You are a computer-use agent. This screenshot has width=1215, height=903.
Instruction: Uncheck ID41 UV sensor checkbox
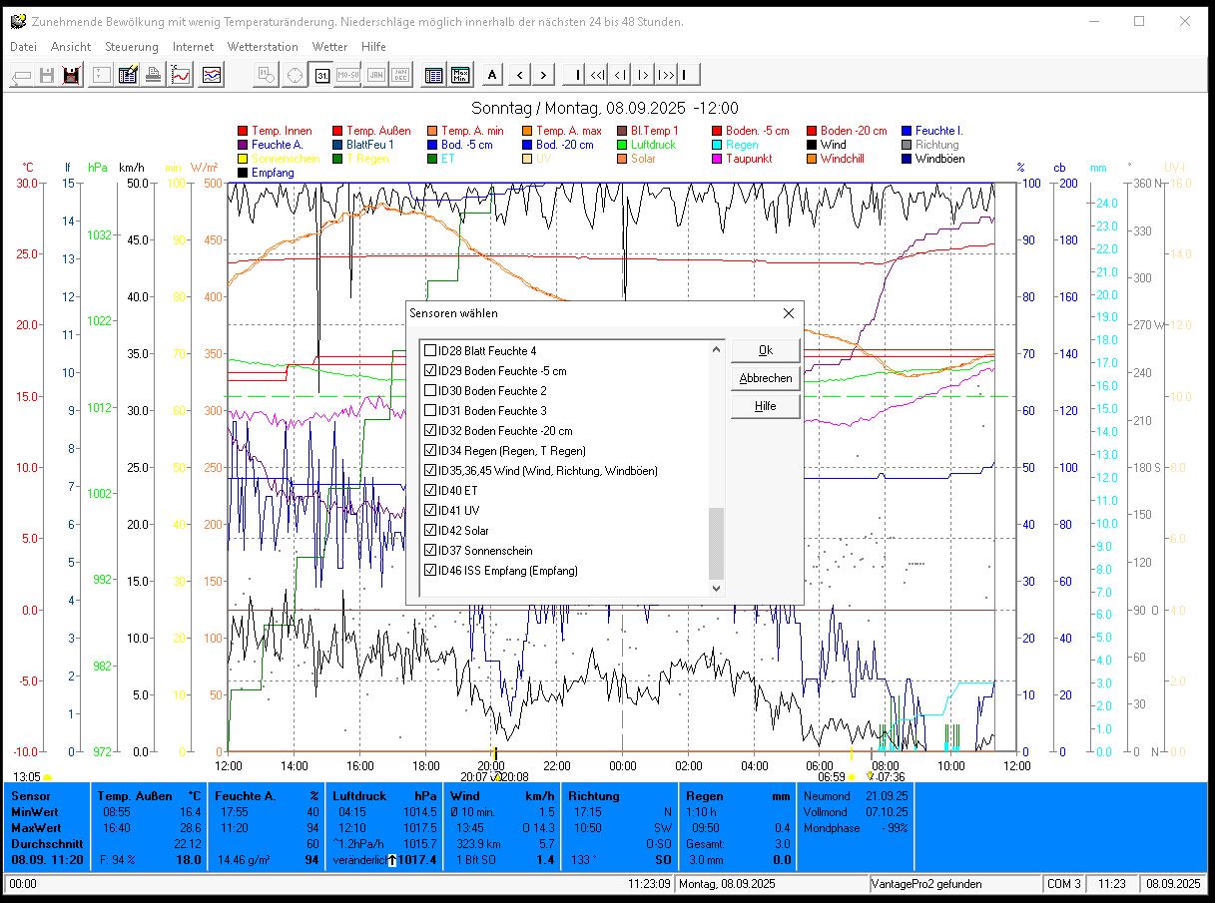point(431,511)
